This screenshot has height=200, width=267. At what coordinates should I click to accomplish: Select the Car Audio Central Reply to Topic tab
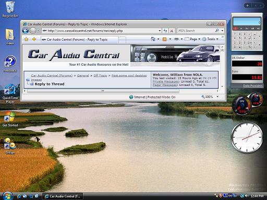point(79,40)
